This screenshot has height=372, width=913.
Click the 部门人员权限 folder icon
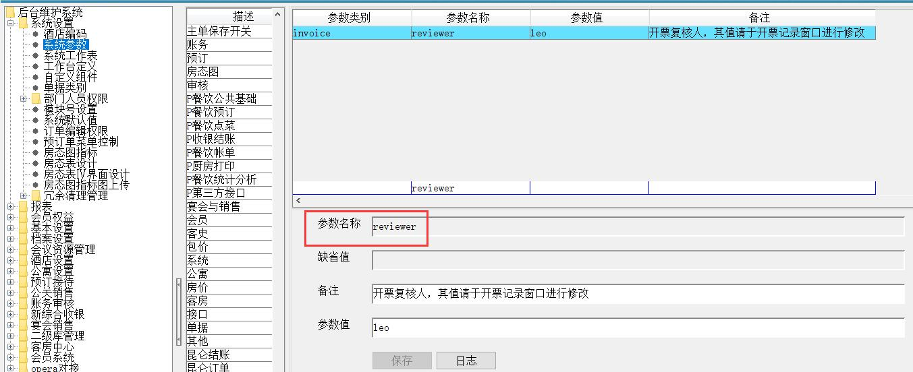(x=36, y=99)
